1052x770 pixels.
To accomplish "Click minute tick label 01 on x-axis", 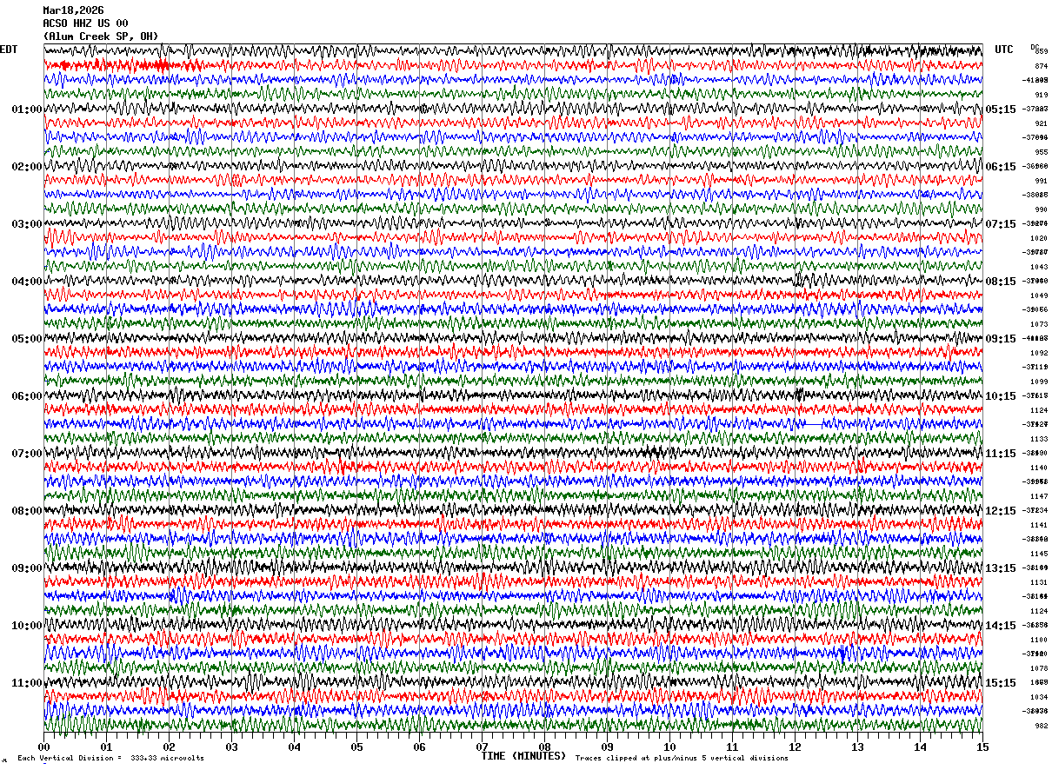I will click(106, 747).
